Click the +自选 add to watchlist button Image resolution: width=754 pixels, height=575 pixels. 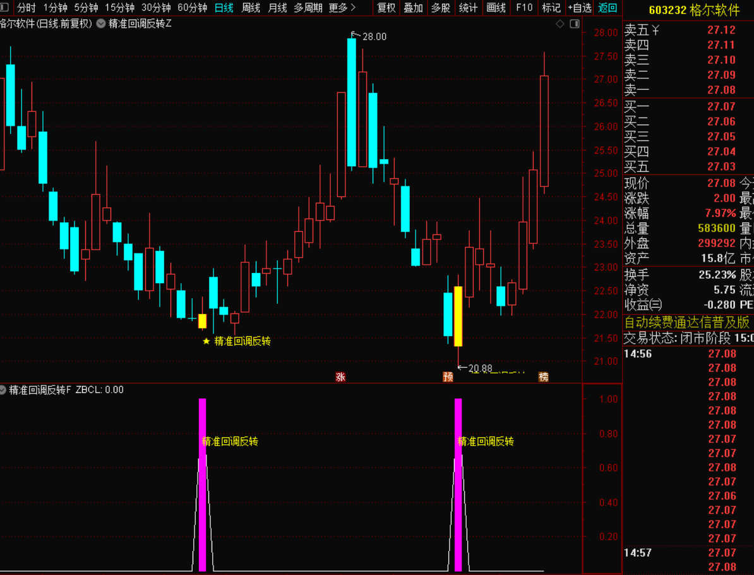[579, 8]
